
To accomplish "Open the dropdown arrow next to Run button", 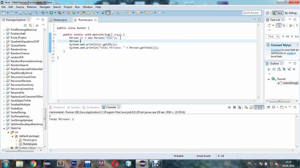I will tap(55, 13).
